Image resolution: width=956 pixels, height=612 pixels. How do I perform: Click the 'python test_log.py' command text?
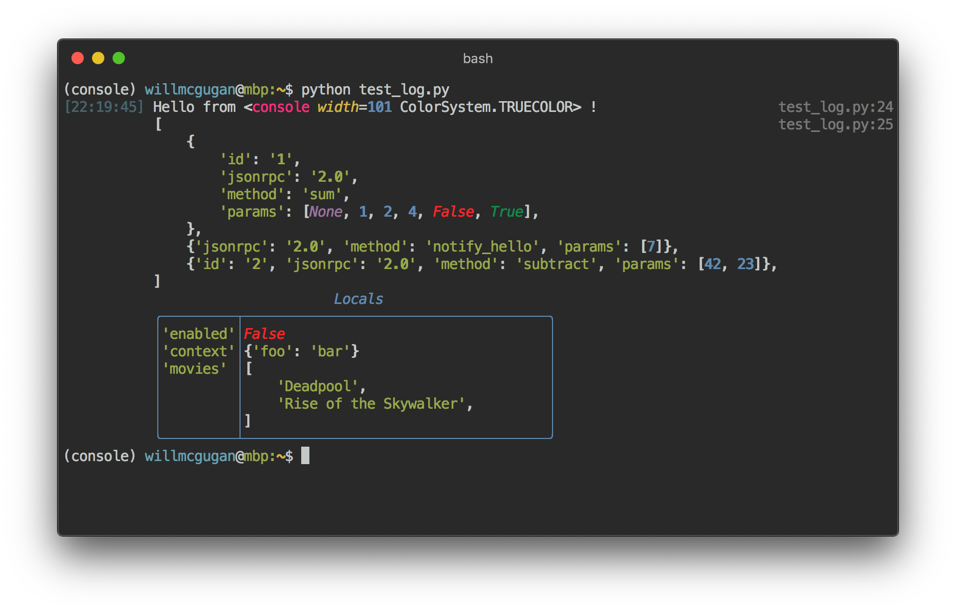(375, 90)
